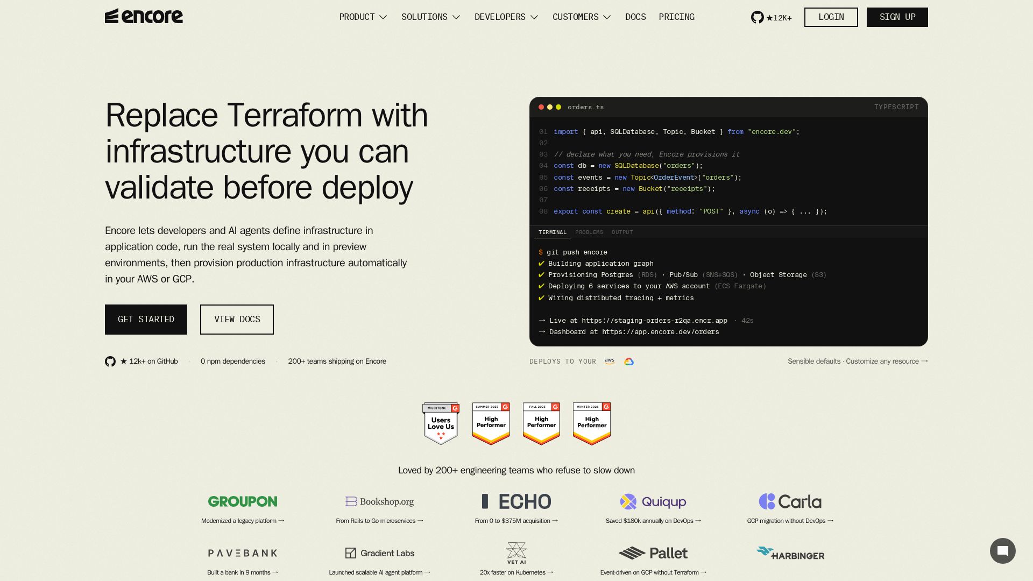Click 0 npm dependencies text
This screenshot has height=581, width=1033.
coord(233,362)
